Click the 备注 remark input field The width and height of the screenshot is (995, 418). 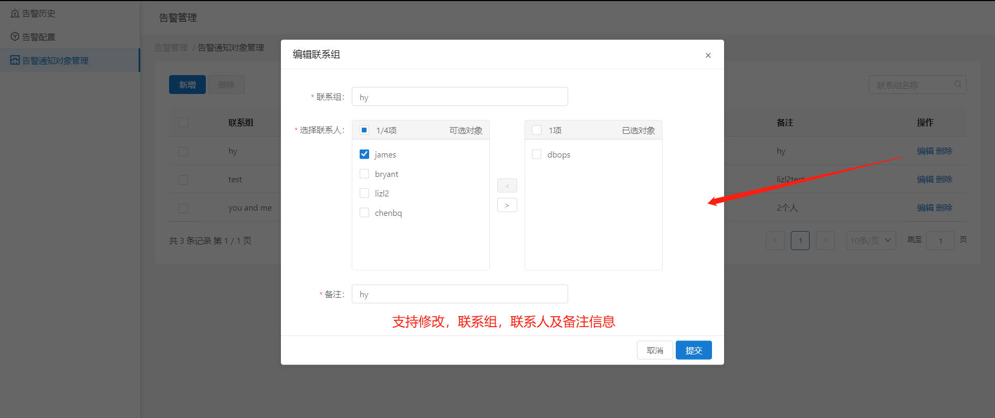pyautogui.click(x=460, y=294)
